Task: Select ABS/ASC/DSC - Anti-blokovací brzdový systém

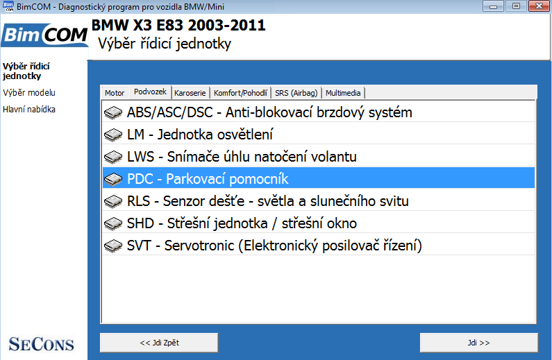Action: click(x=319, y=112)
